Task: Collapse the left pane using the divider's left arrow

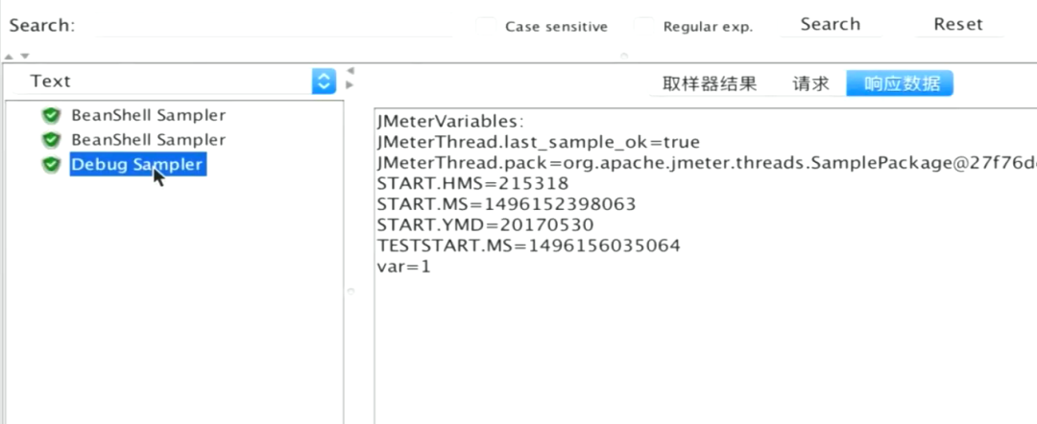Action: (x=350, y=71)
